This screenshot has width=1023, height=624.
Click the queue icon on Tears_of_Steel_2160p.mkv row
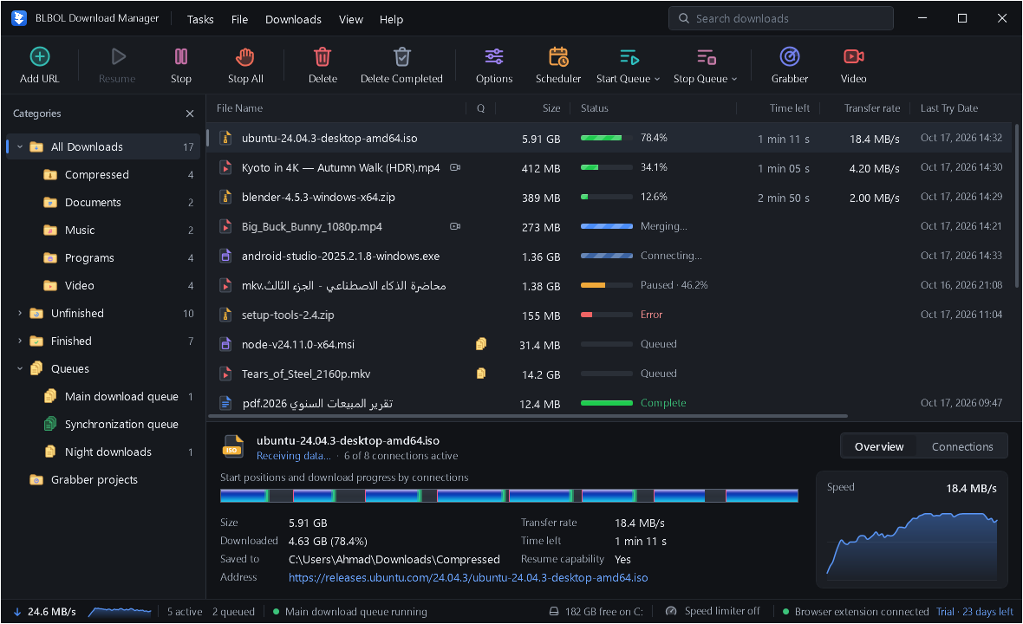pos(481,373)
